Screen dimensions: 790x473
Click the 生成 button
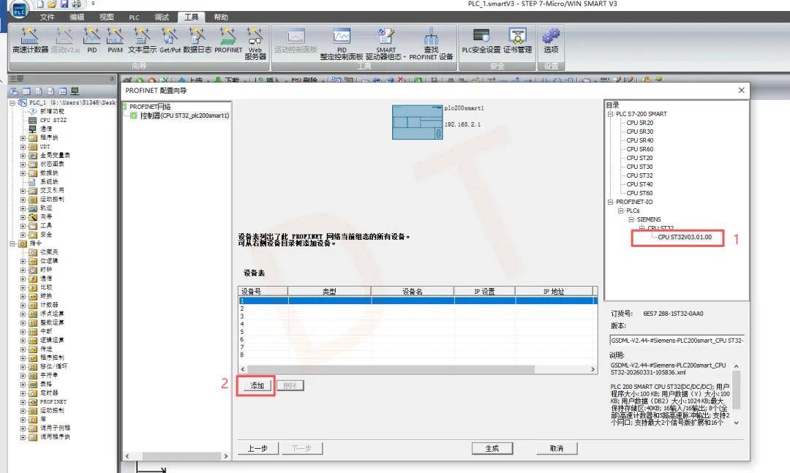coord(492,448)
